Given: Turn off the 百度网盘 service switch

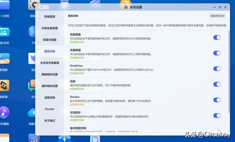Looking at the screenshot, I should click(217, 37).
